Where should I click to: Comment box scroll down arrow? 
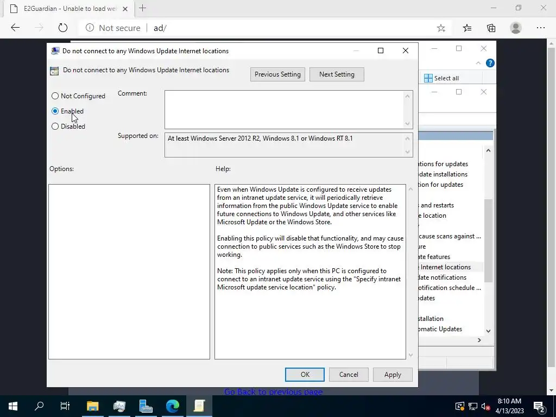[x=407, y=123]
